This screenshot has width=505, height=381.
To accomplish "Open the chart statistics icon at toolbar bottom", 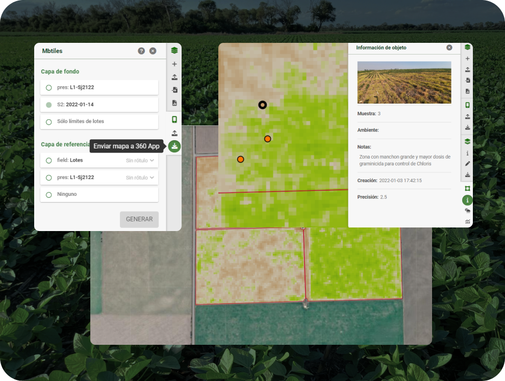I will [x=467, y=221].
